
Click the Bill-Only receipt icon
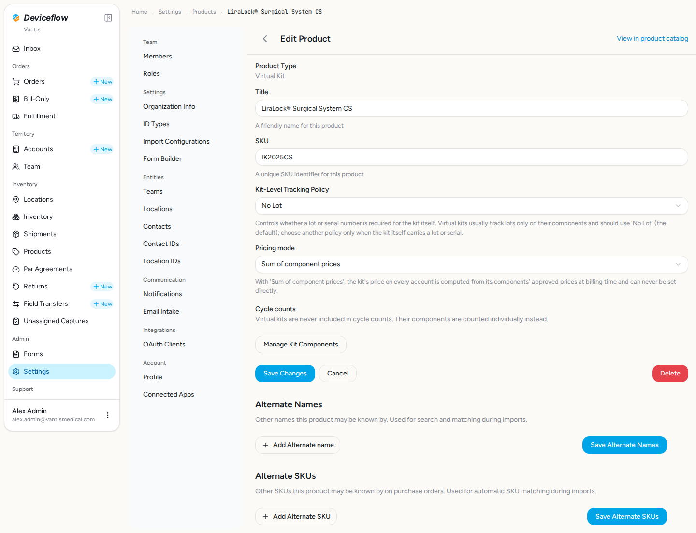coord(16,99)
